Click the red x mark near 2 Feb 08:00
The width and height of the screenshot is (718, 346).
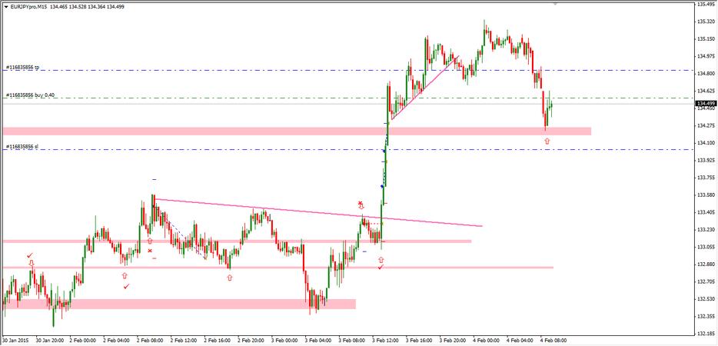(150, 251)
